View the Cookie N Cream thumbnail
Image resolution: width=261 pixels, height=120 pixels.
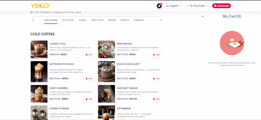pos(39,113)
